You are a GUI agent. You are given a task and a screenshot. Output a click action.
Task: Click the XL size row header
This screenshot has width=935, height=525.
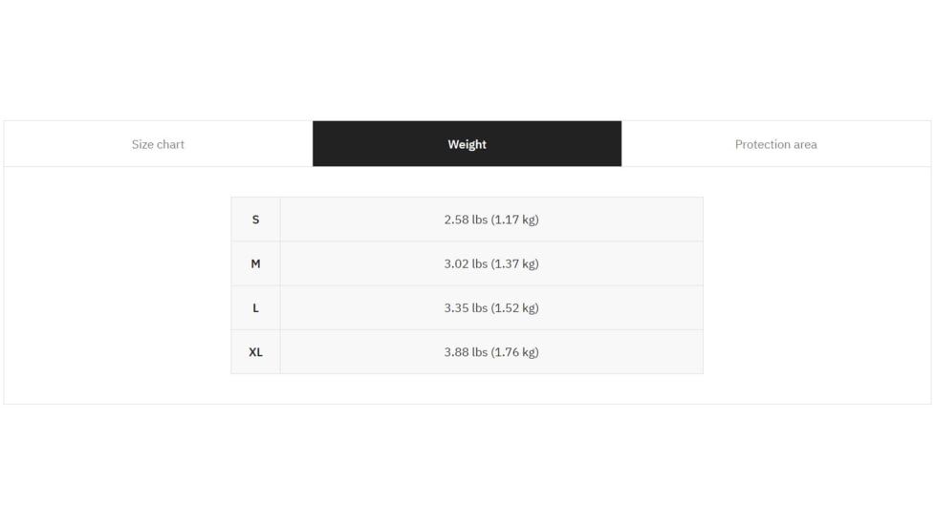(255, 351)
